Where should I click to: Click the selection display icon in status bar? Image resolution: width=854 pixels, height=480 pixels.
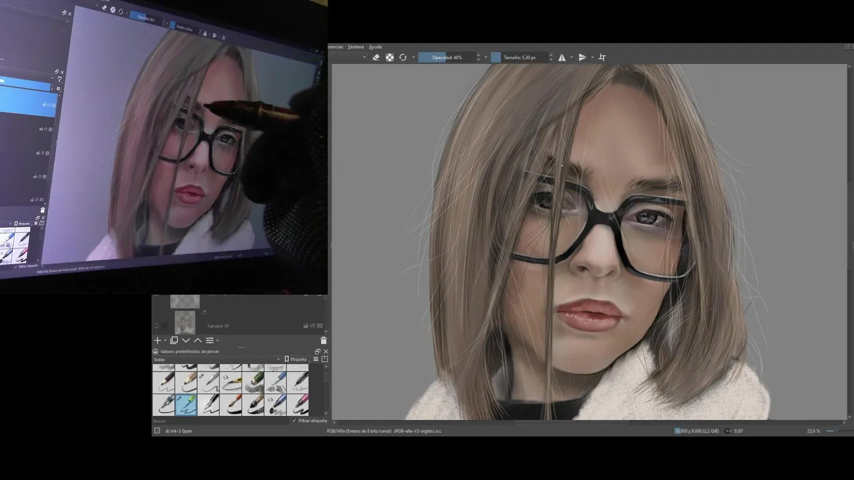[157, 431]
